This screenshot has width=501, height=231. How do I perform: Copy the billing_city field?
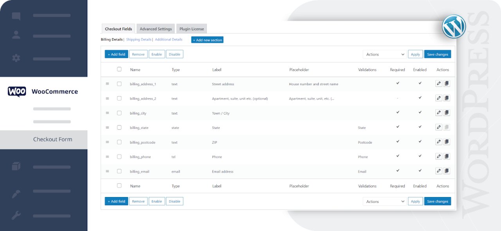pos(447,112)
